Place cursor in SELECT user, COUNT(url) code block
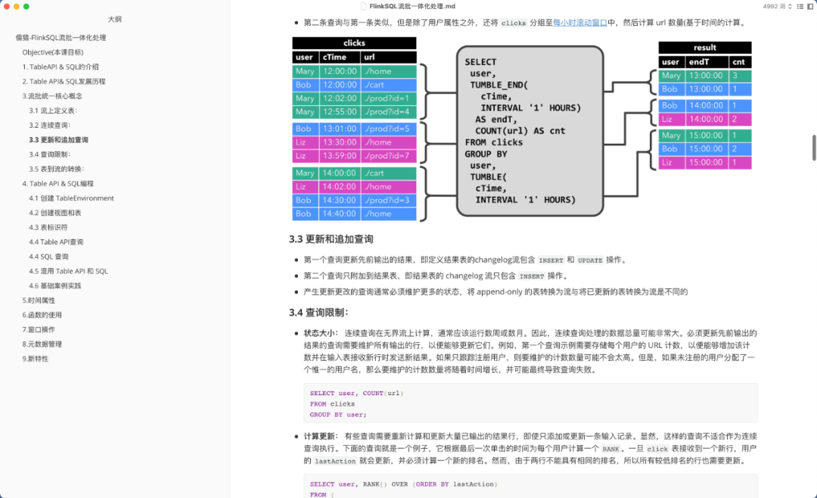Viewport: 817px width, 498px height. pyautogui.click(x=530, y=403)
